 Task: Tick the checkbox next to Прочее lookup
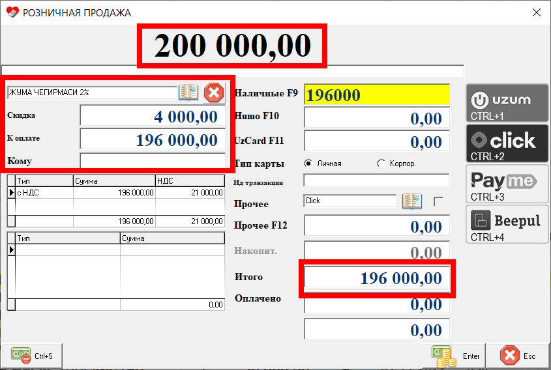click(x=439, y=202)
